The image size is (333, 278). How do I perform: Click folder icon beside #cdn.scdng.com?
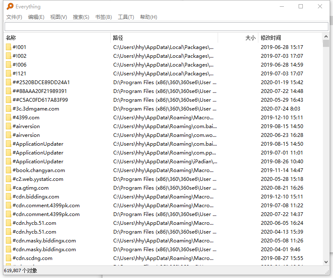(x=8, y=258)
